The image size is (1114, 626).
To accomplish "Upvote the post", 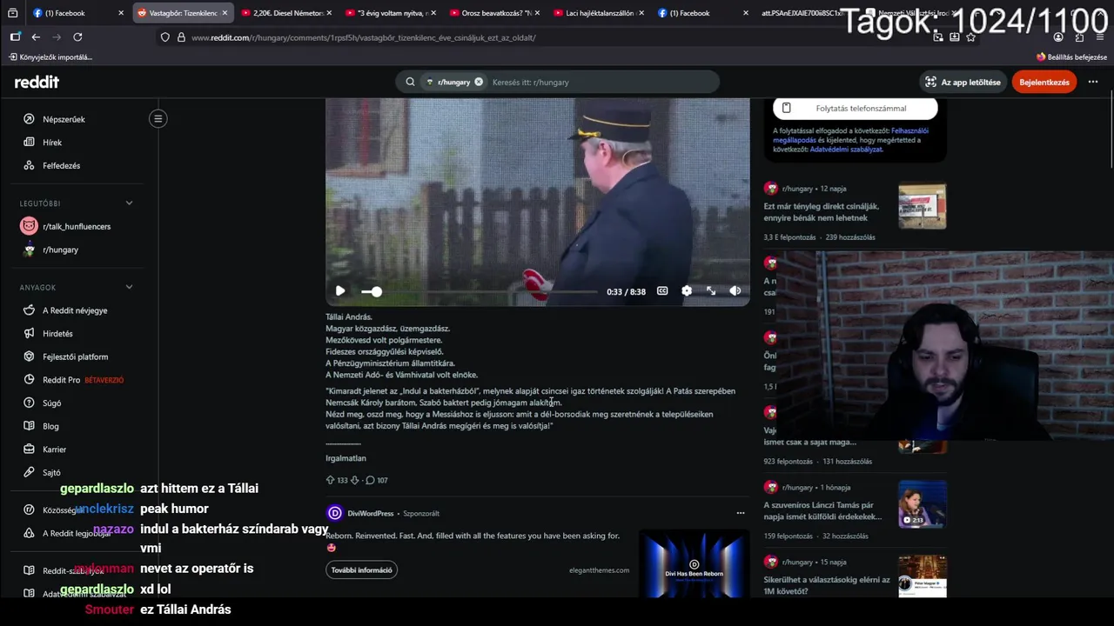I will click(x=331, y=480).
